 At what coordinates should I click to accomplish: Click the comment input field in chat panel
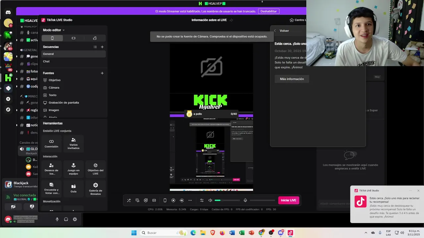[x=335, y=204]
